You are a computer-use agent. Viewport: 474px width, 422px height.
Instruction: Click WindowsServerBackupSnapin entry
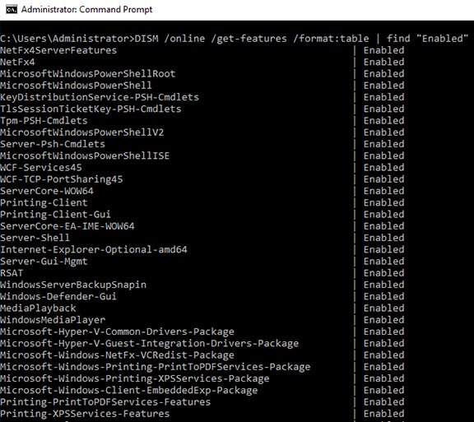(73, 285)
